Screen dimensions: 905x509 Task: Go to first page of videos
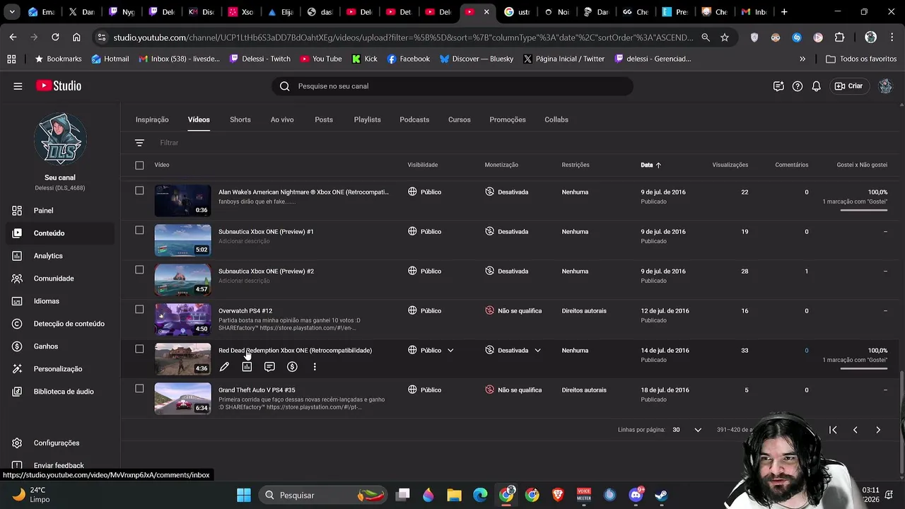(x=833, y=430)
